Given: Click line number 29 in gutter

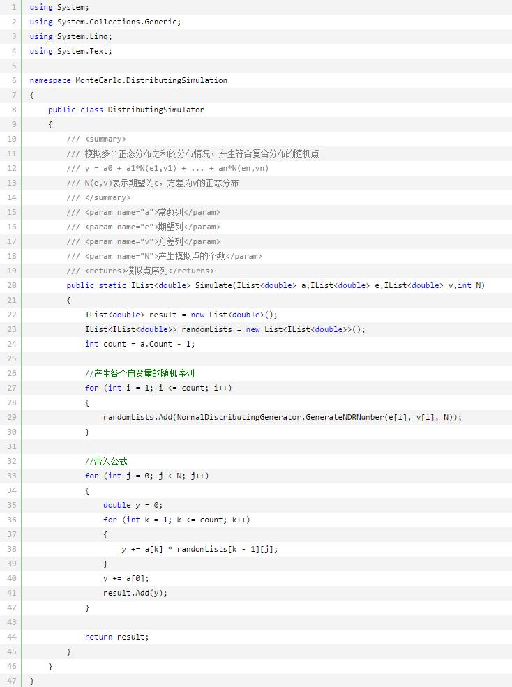Looking at the screenshot, I should coord(12,417).
